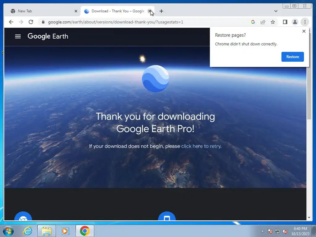
Task: Open the Chrome side panel
Action: tap(285, 22)
